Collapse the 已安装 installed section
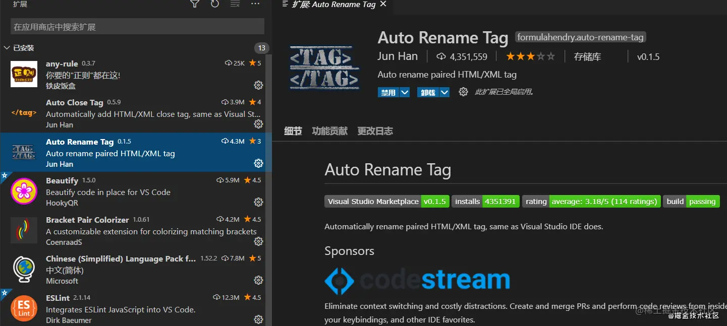Screen dimensions: 727x326 [7, 48]
